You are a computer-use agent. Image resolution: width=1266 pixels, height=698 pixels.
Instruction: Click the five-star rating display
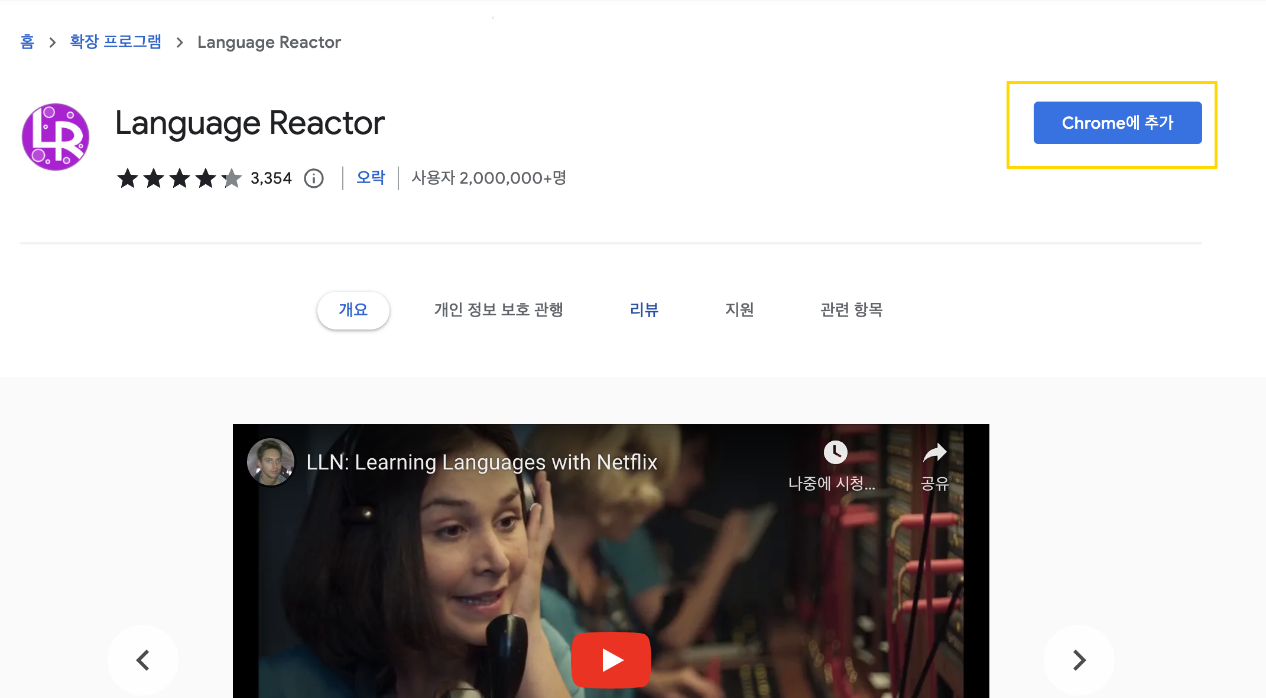[x=179, y=178]
